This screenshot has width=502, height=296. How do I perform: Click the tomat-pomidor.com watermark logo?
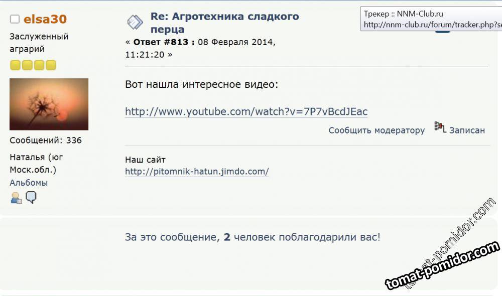(x=442, y=265)
